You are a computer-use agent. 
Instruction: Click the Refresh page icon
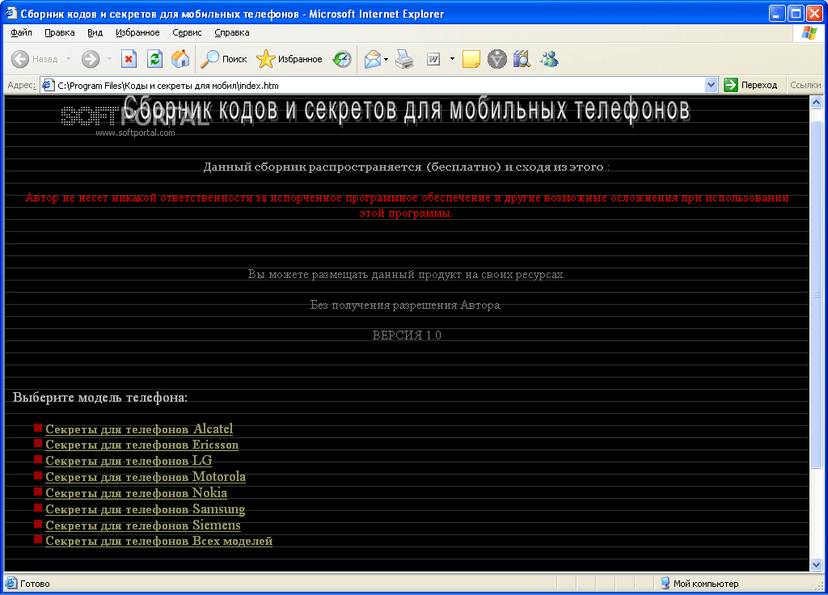(x=154, y=59)
